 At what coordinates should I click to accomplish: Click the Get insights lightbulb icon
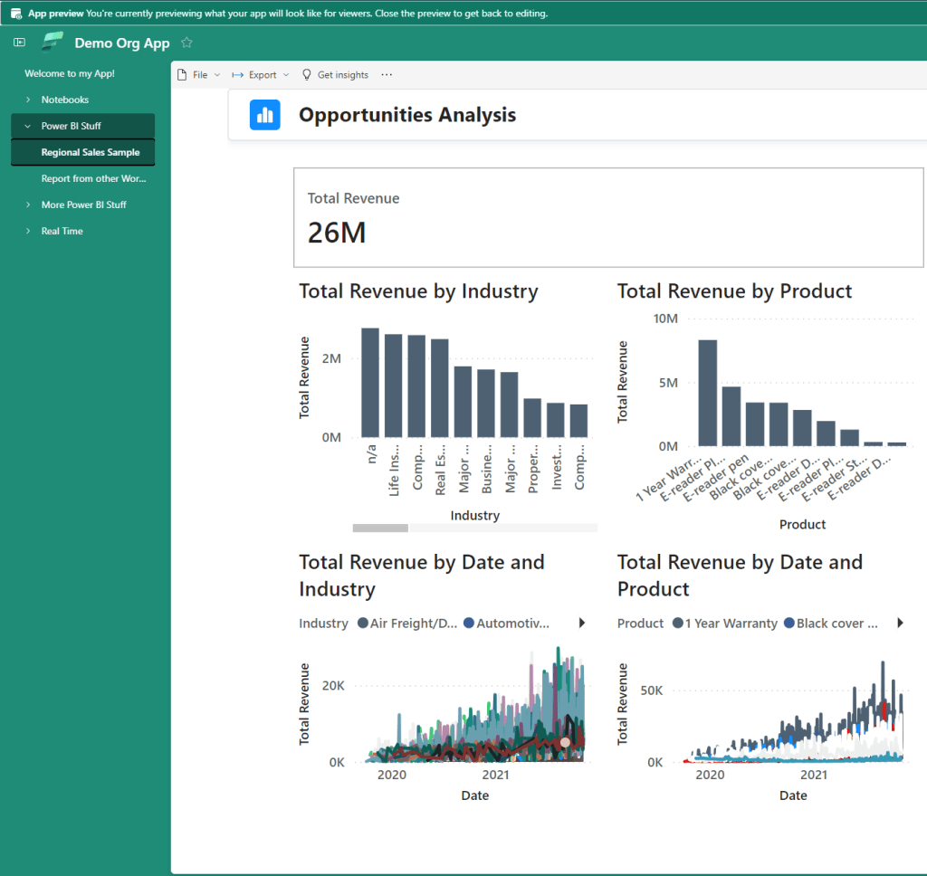(x=306, y=75)
